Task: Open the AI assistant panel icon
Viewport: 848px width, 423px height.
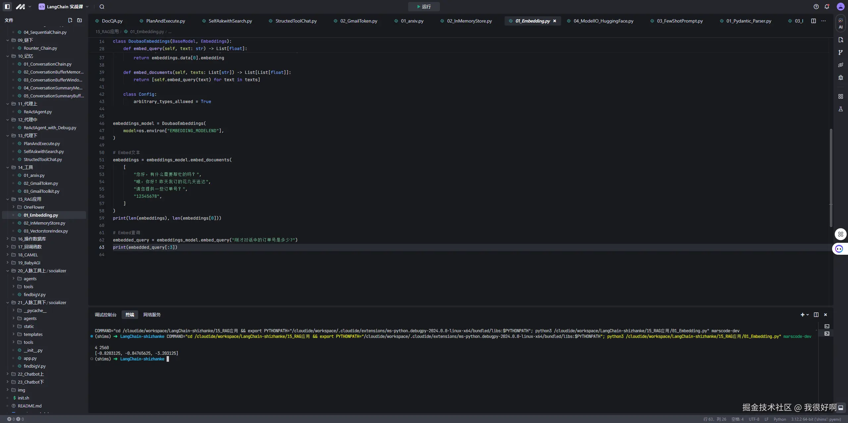Action: click(840, 23)
